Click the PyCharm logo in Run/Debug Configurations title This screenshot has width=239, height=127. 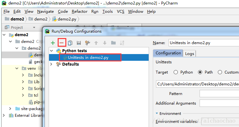click(x=47, y=31)
